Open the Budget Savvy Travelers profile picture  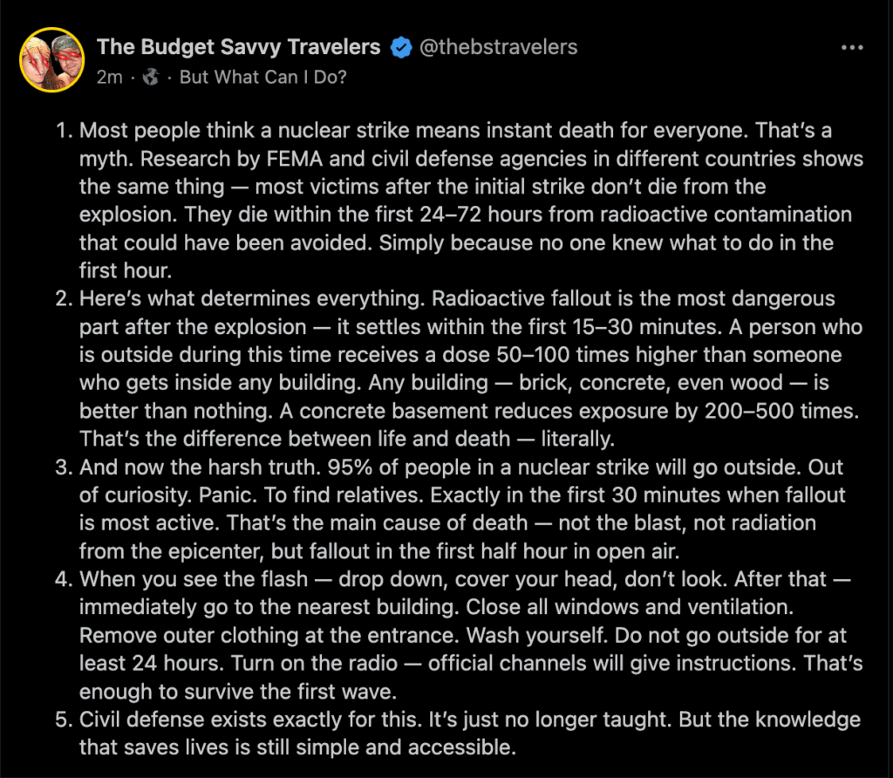click(51, 60)
